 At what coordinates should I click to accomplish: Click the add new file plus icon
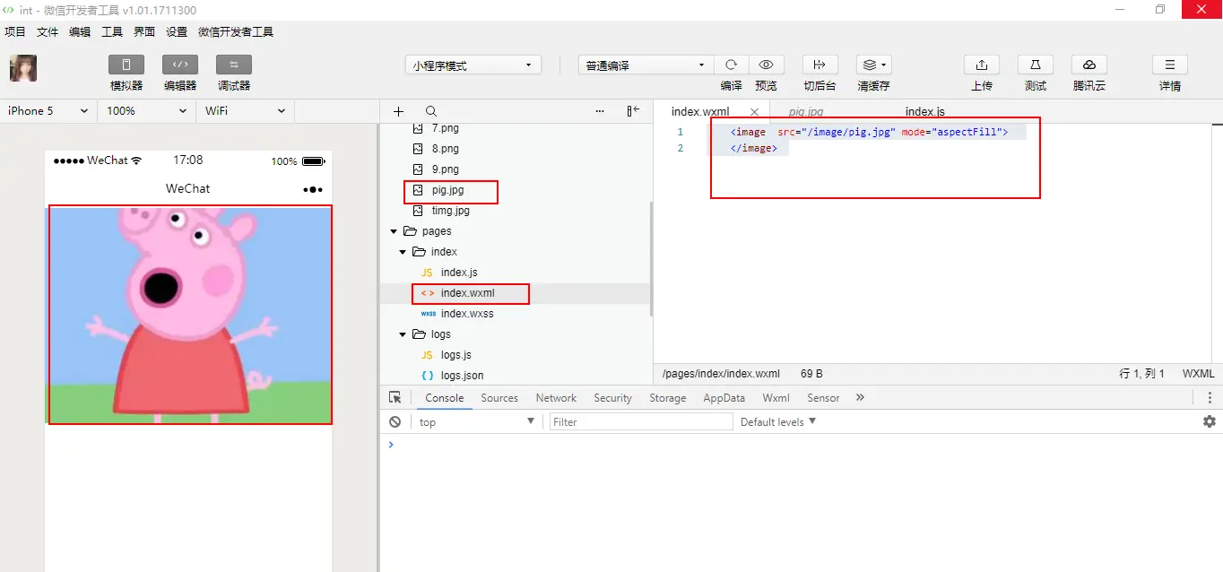(x=399, y=111)
